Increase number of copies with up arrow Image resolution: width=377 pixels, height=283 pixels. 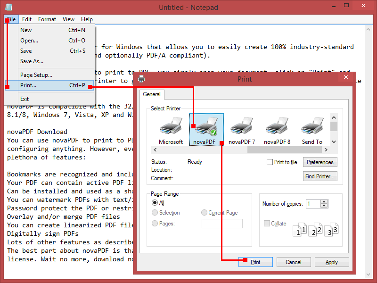tap(324, 202)
